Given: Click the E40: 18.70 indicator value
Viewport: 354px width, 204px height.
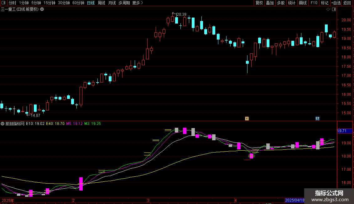Looking at the screenshot, I should 55,124.
